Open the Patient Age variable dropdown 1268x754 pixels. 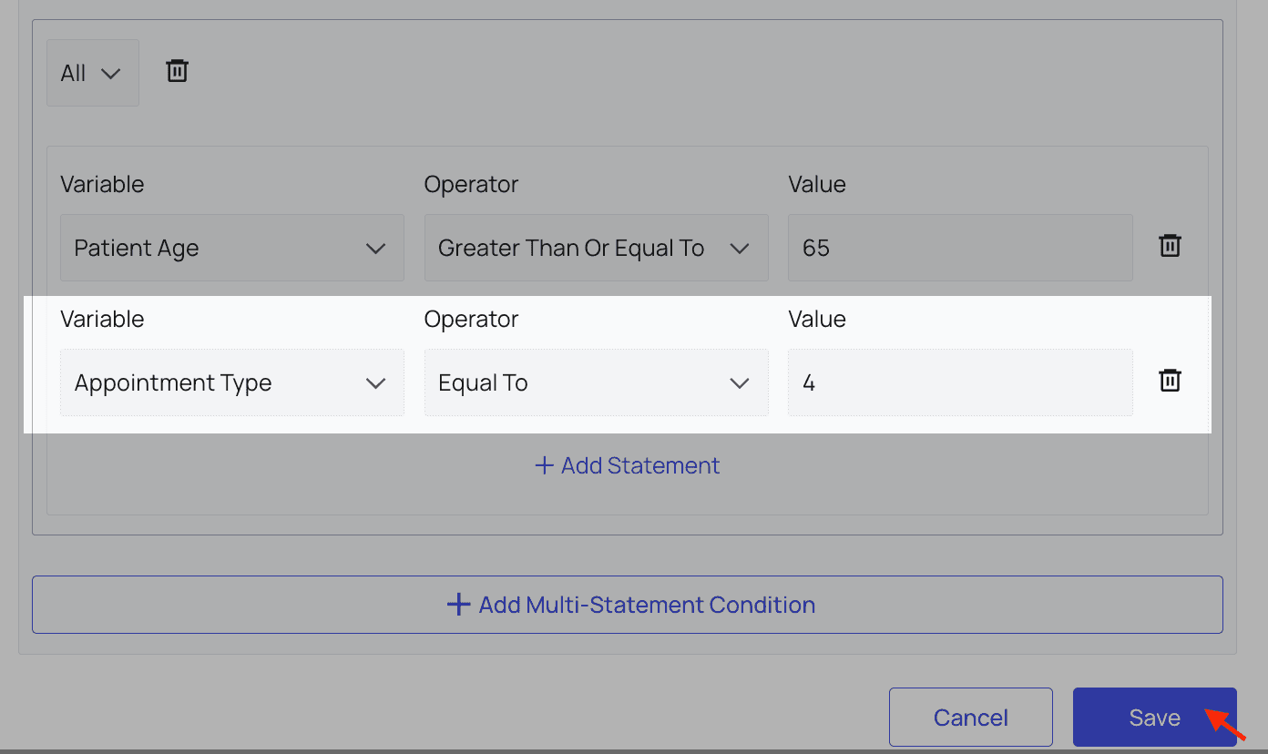pyautogui.click(x=231, y=248)
